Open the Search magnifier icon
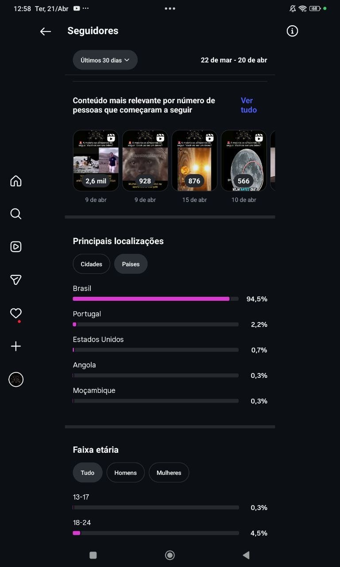Viewport: 340px width, 567px height. point(16,214)
